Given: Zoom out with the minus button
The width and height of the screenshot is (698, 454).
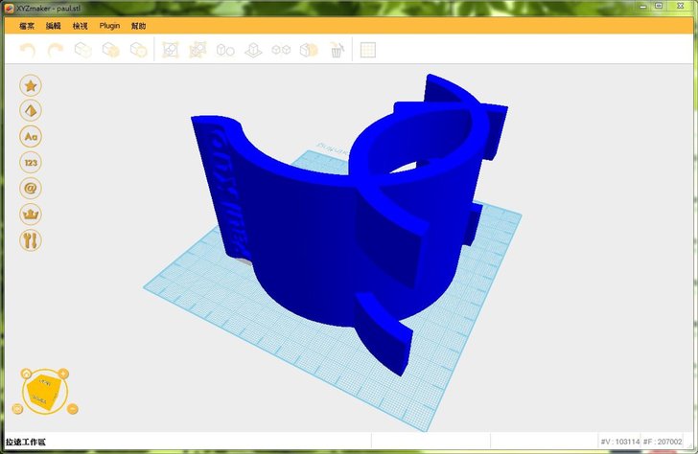Looking at the screenshot, I should coord(74,409).
